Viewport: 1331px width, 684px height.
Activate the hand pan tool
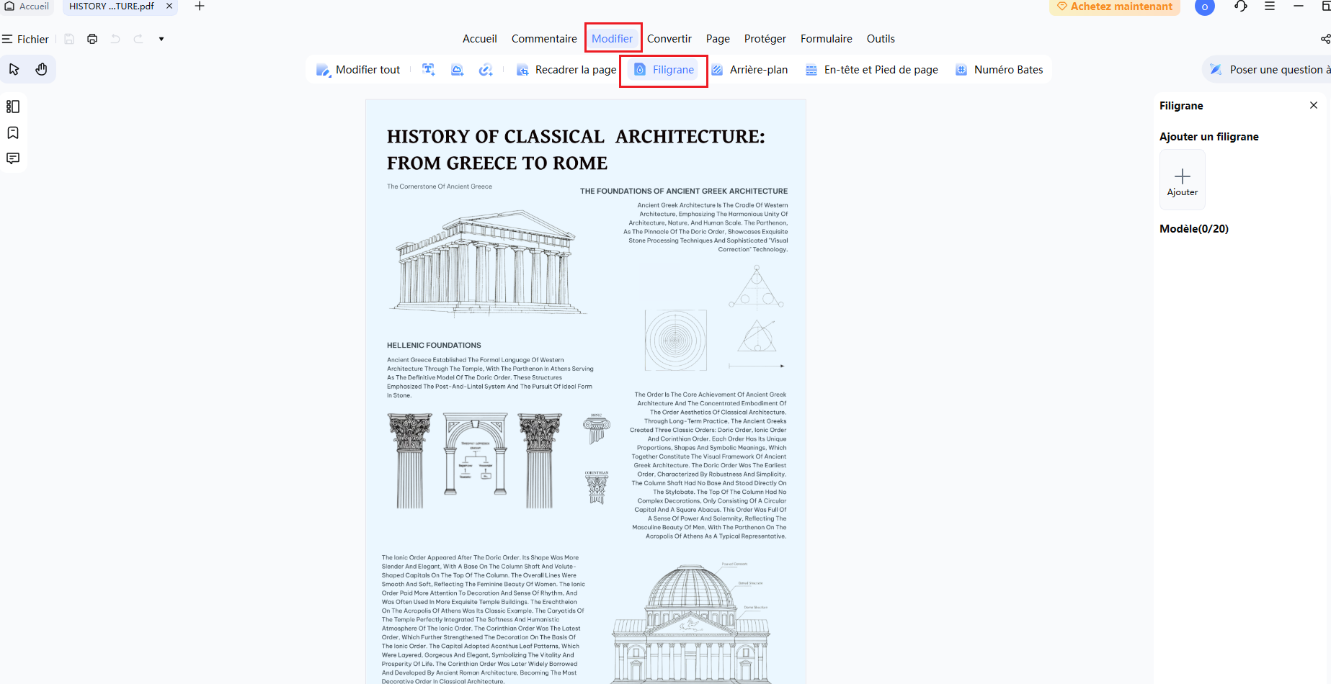(x=41, y=69)
